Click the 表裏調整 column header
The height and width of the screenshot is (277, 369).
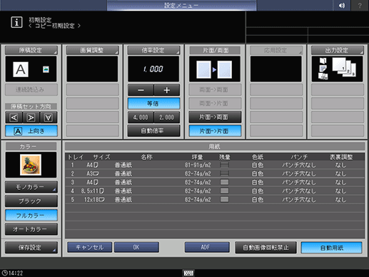point(341,157)
